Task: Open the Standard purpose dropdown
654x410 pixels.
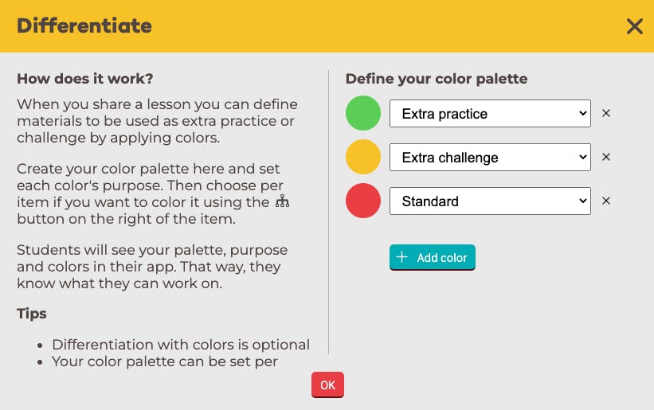Action: coord(489,201)
